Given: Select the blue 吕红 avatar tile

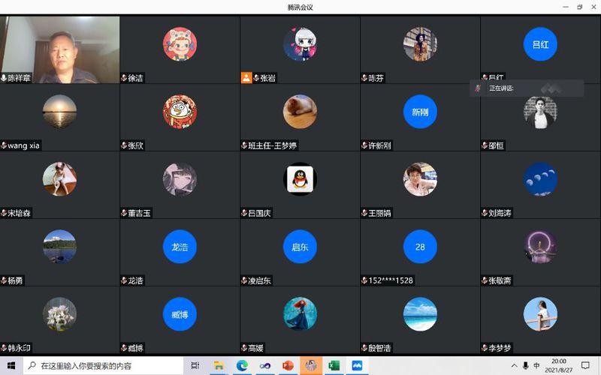Looking at the screenshot, I should point(540,44).
